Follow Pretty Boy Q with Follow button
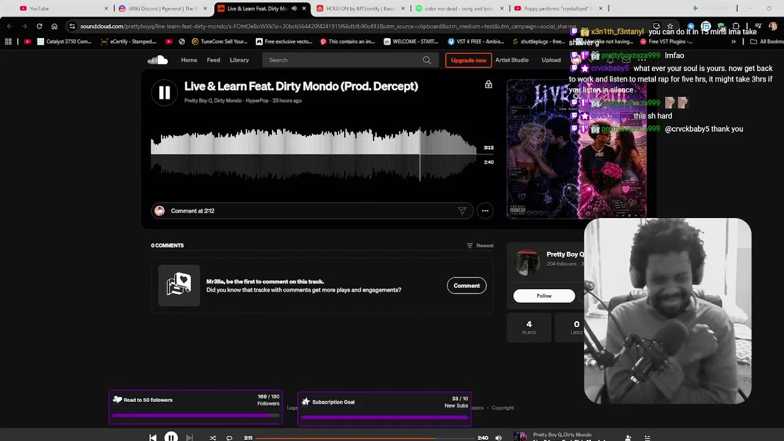 tap(544, 296)
